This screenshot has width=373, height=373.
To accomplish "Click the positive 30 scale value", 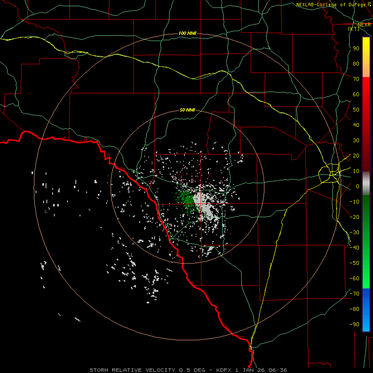I will pyautogui.click(x=356, y=140).
